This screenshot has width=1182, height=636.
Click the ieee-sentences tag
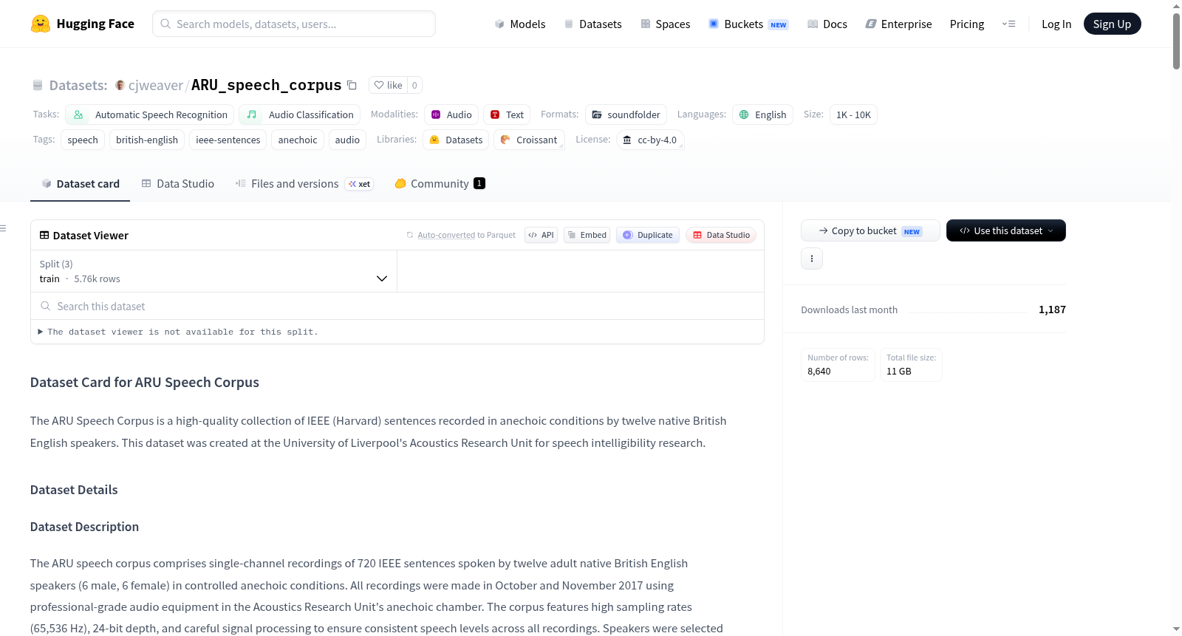228,140
